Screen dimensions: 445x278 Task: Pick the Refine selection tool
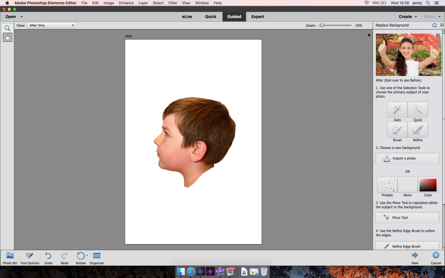pyautogui.click(x=418, y=130)
